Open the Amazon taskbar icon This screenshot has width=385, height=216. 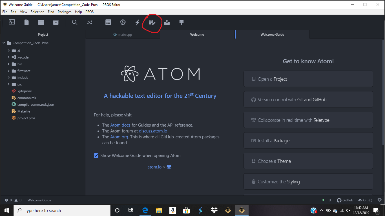173,210
